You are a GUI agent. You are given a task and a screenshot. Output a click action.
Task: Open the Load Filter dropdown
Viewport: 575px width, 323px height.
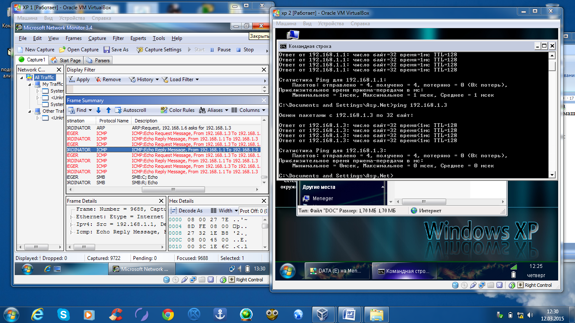pyautogui.click(x=181, y=79)
